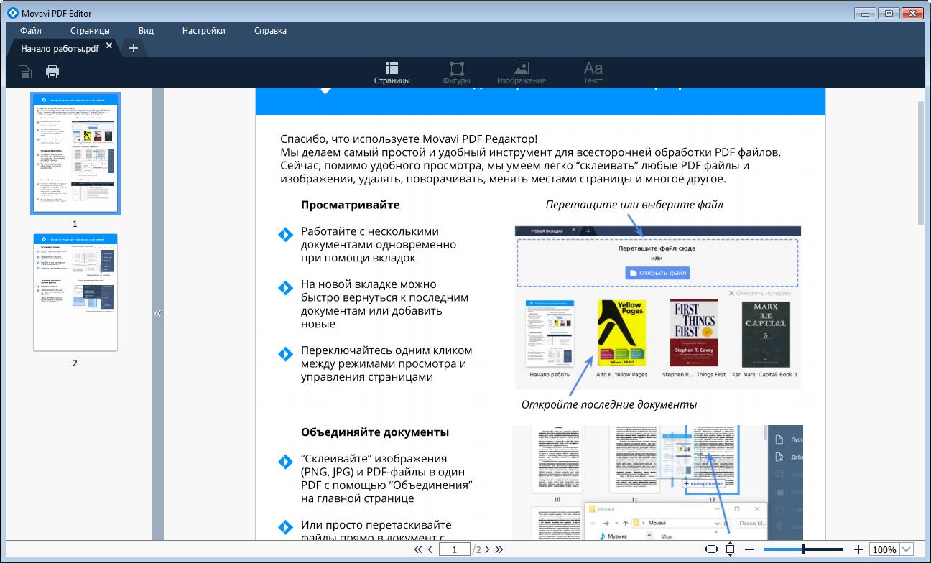Open the Справка menu
This screenshot has width=931, height=563.
(270, 31)
